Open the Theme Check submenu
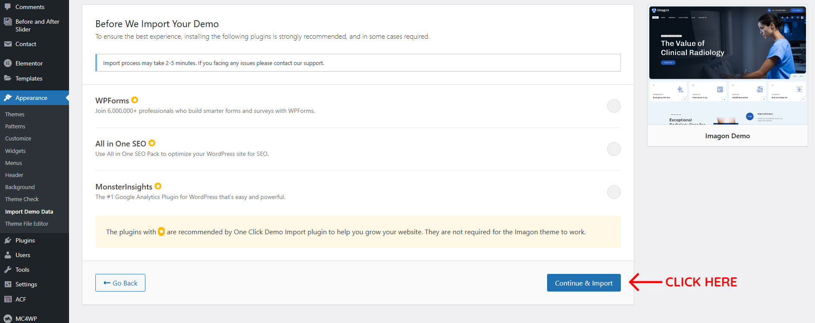Image resolution: width=815 pixels, height=323 pixels. tap(22, 199)
